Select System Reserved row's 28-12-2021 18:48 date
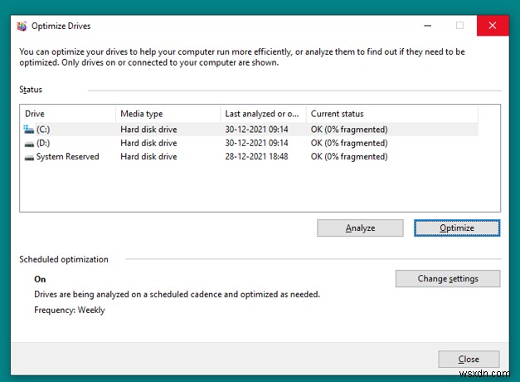Screen dimensions: 520x382 (256, 157)
